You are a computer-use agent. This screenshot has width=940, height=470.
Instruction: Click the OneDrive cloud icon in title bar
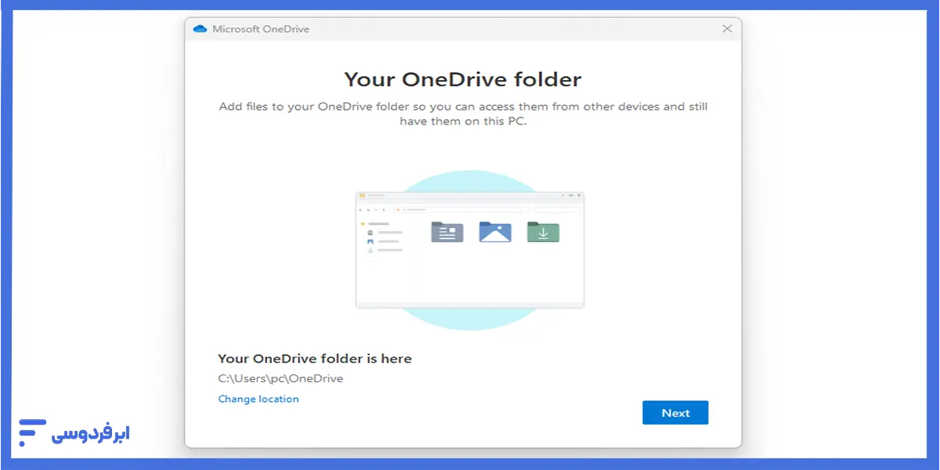tap(200, 29)
